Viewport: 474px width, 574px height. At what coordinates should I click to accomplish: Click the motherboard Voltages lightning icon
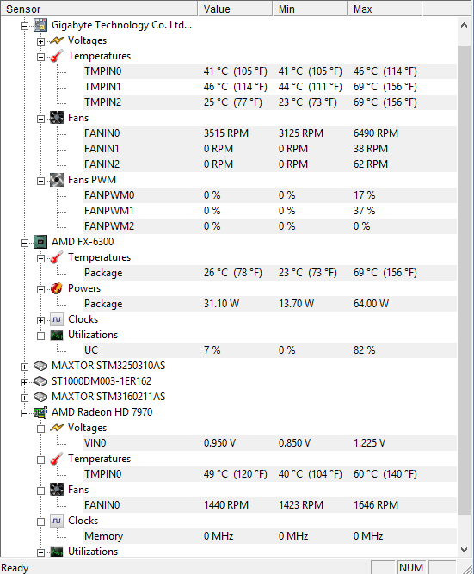[x=57, y=40]
